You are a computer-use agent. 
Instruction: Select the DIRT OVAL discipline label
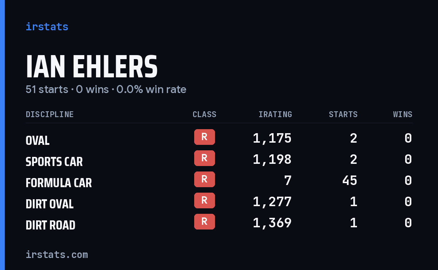(50, 204)
